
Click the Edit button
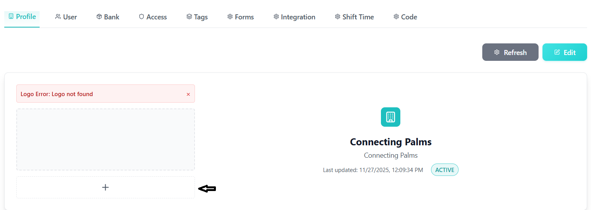564,52
